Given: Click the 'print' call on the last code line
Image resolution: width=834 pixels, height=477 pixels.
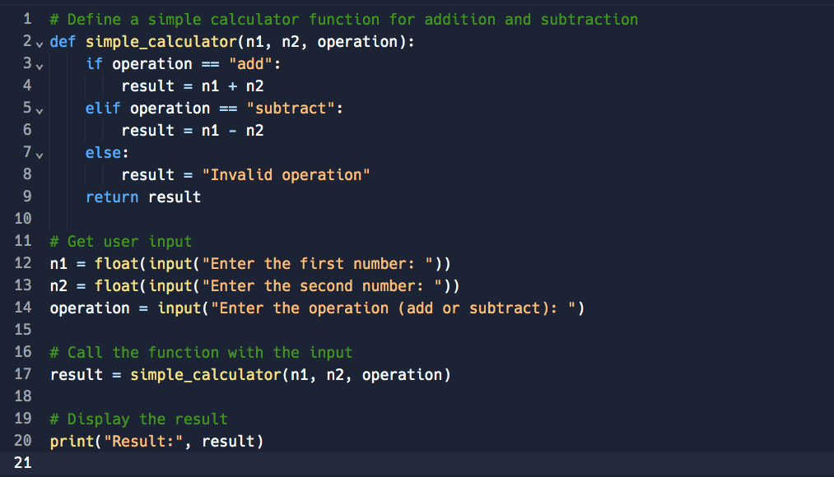Looking at the screenshot, I should pos(72,441).
